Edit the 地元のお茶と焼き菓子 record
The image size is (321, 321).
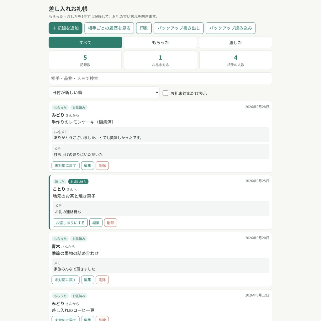[x=96, y=223]
